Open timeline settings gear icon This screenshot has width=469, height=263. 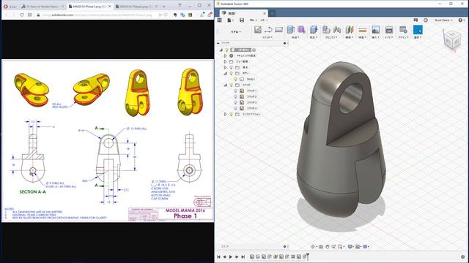click(x=462, y=256)
